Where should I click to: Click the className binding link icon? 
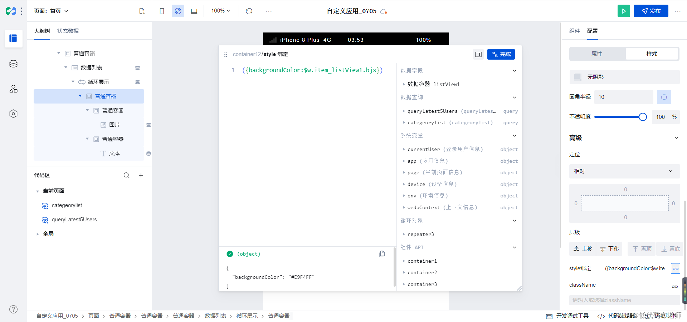tap(675, 286)
